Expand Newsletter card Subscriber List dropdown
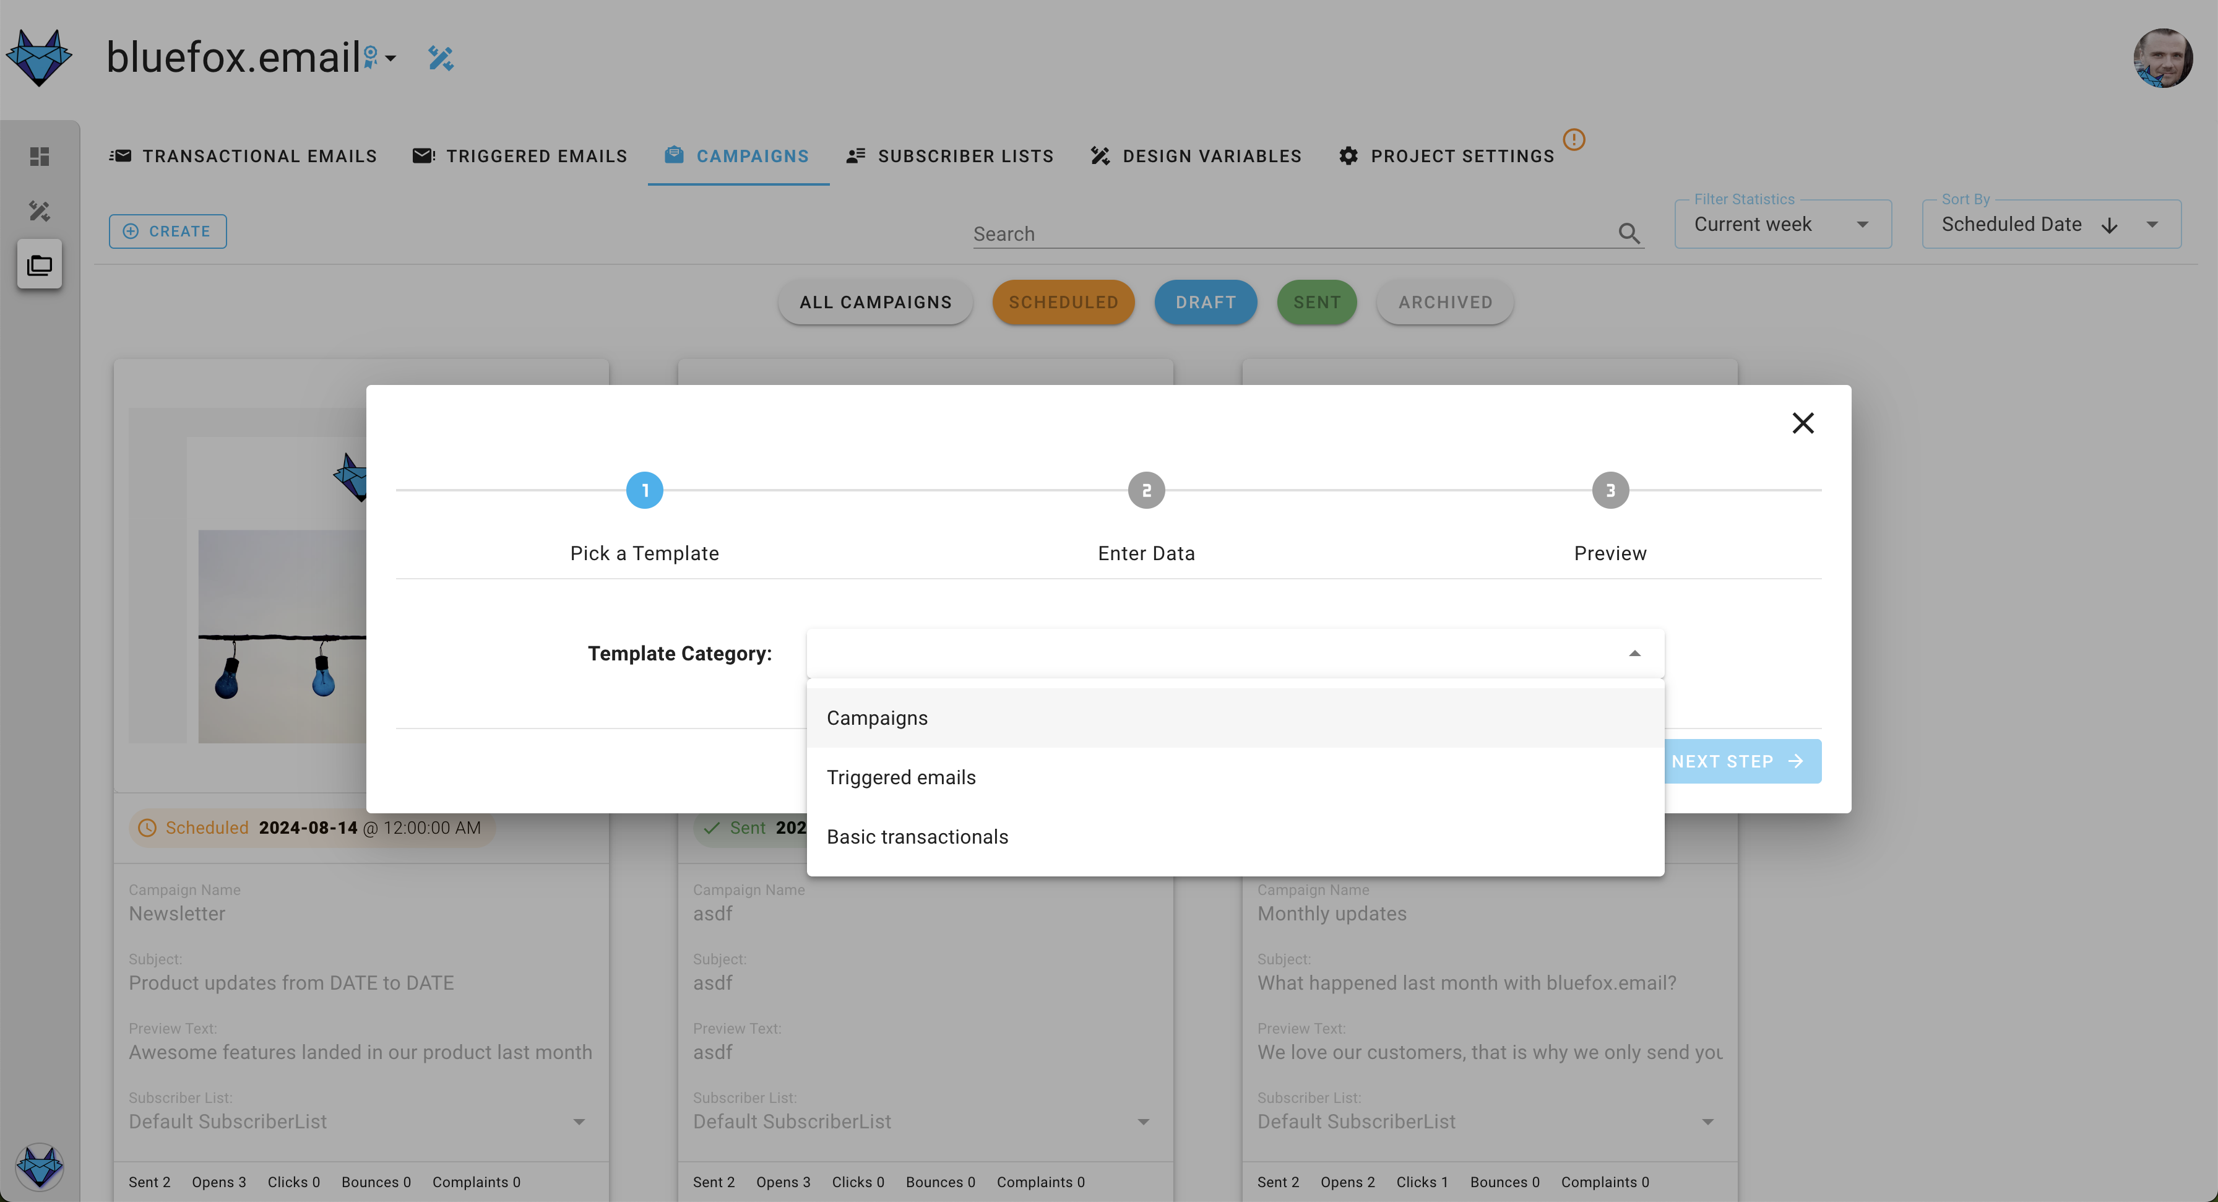Image resolution: width=2218 pixels, height=1202 pixels. pos(579,1121)
